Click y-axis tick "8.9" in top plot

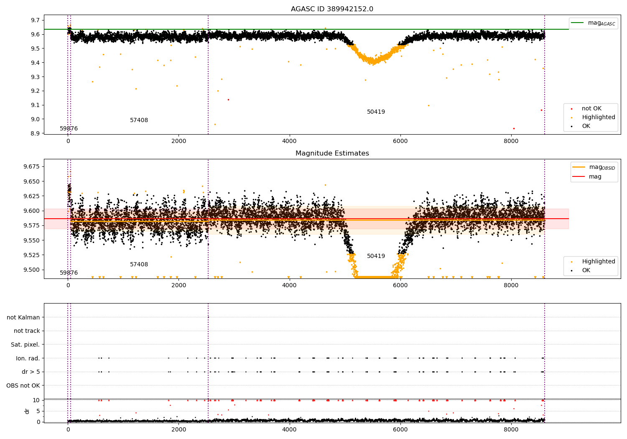click(36, 133)
